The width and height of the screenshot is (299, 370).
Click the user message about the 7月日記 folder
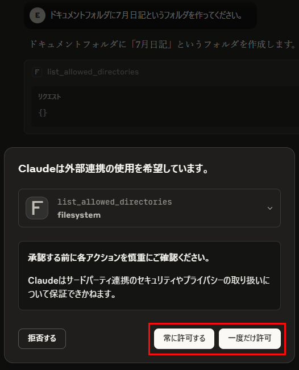[146, 15]
